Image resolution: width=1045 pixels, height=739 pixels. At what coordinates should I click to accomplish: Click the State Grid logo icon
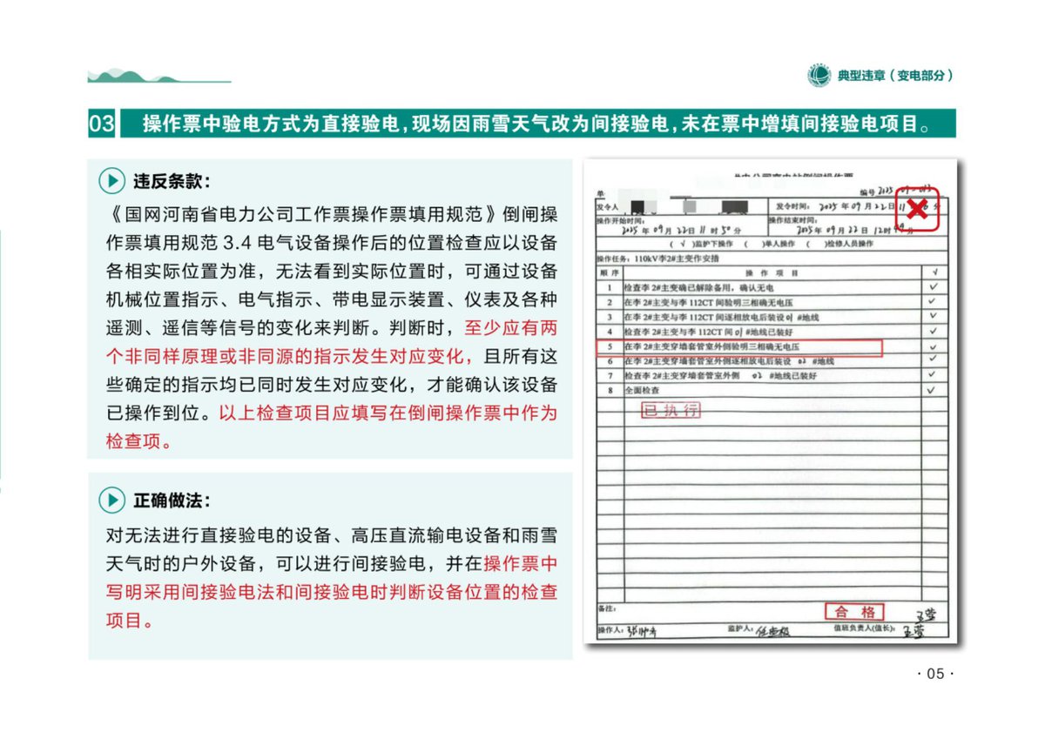[819, 76]
